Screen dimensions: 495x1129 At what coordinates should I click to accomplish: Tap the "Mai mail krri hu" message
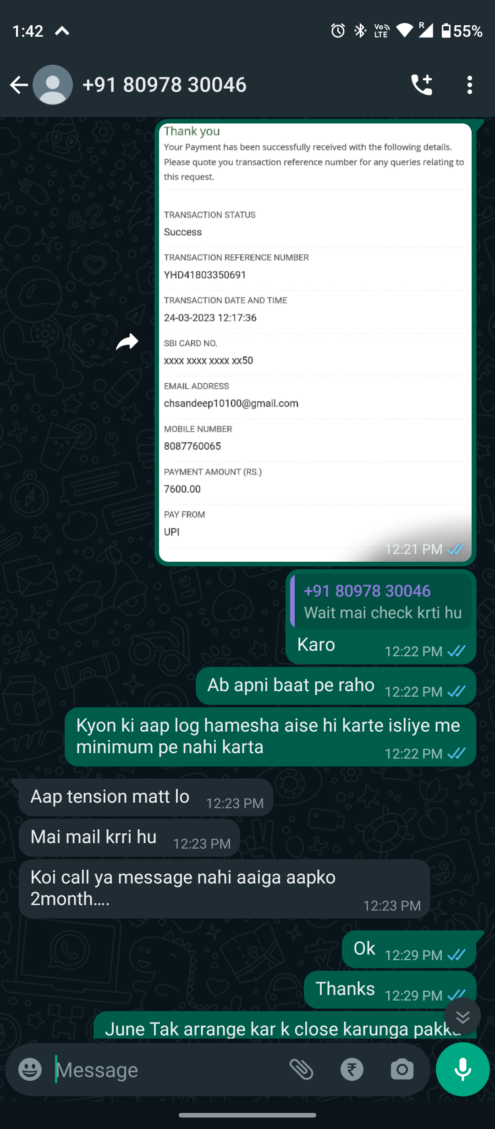(129, 838)
